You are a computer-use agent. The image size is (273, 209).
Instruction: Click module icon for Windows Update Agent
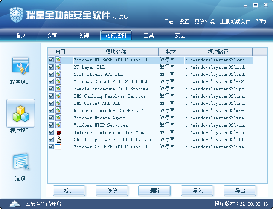[58, 118]
